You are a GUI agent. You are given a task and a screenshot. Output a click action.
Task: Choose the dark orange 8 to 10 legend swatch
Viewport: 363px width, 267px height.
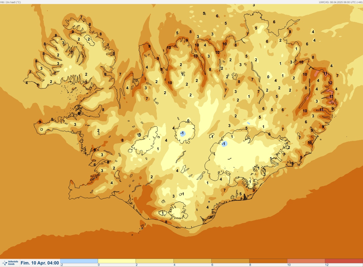tap(268, 261)
